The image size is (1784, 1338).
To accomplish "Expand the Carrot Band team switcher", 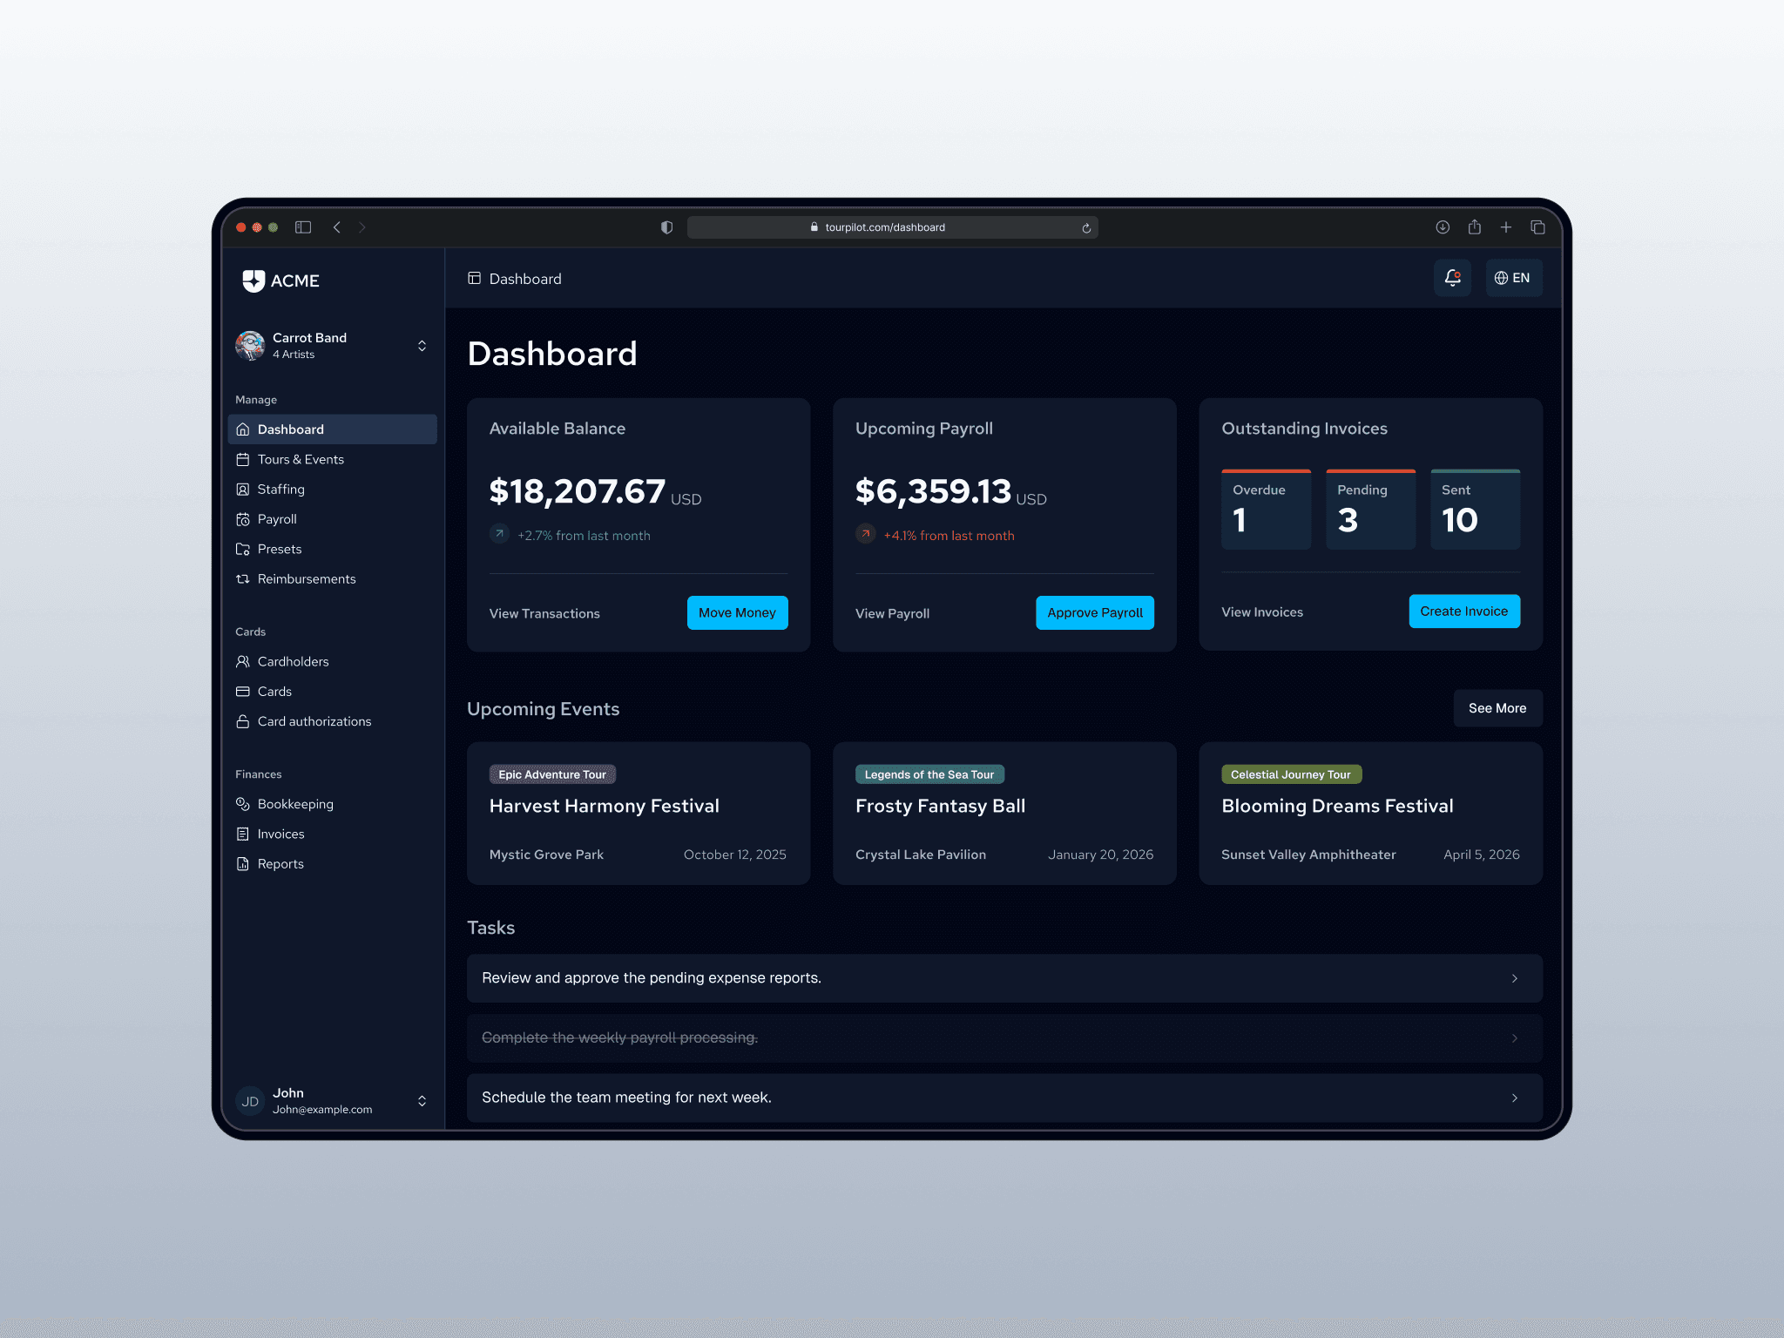I will (x=422, y=346).
